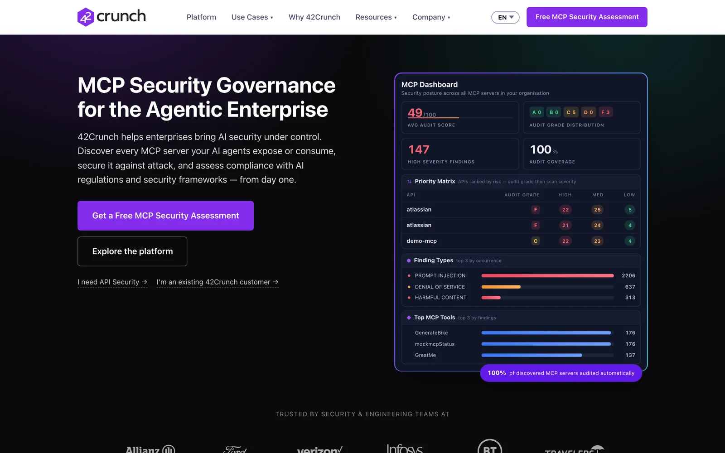Click the medium count 23 for demo-mcp
Screen dimensions: 725x453
point(598,241)
